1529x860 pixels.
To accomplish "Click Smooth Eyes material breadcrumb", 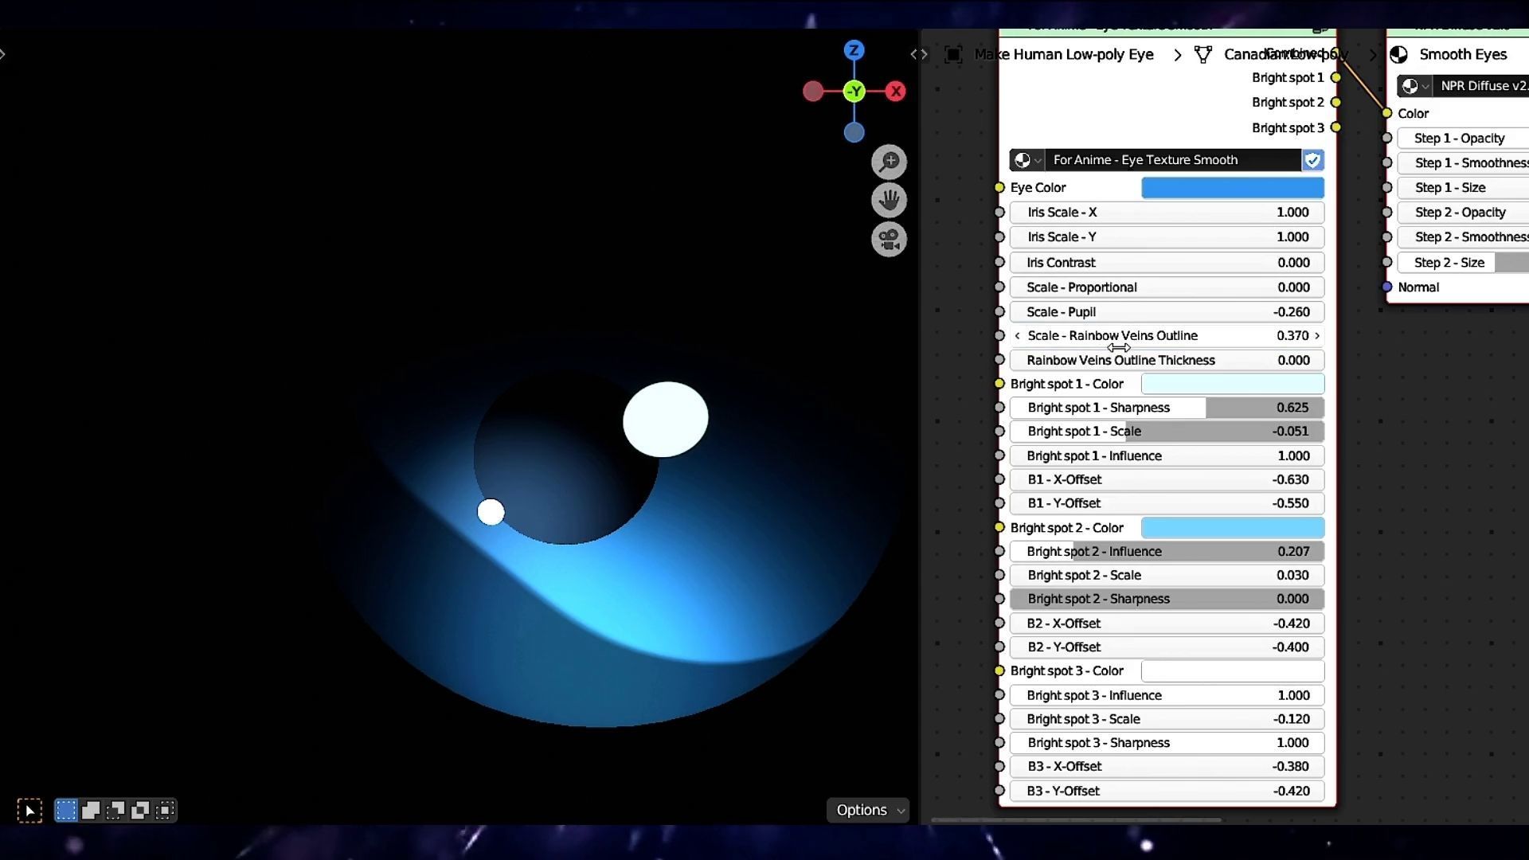I will (1462, 54).
